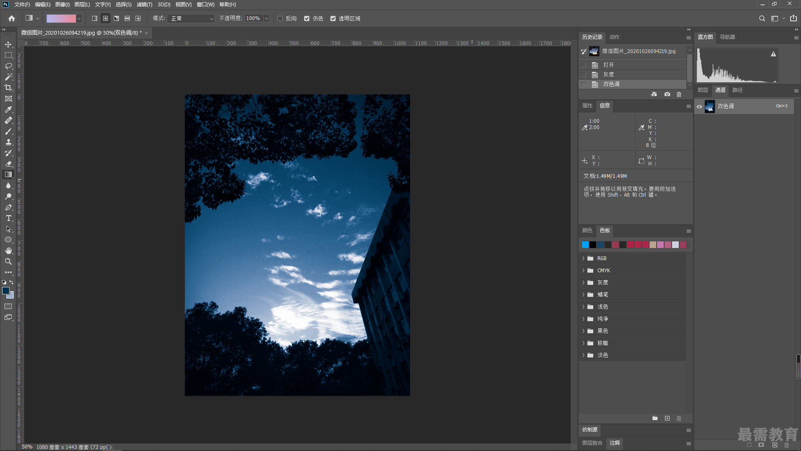Swap foreground and background colors
Image resolution: width=801 pixels, height=451 pixels.
pyautogui.click(x=11, y=282)
